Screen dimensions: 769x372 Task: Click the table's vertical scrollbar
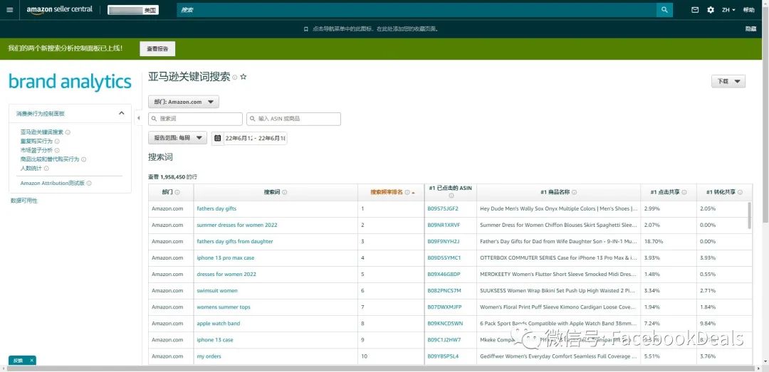click(749, 216)
